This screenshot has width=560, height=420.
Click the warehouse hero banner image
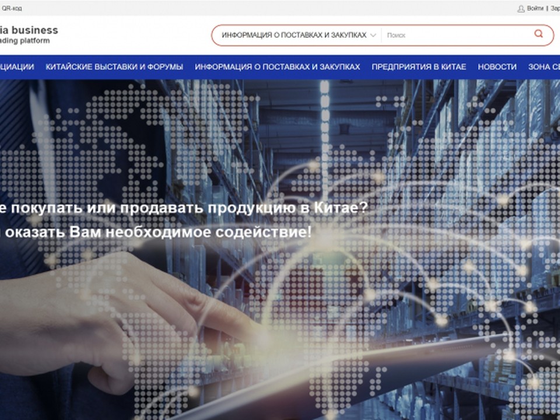coord(280,250)
